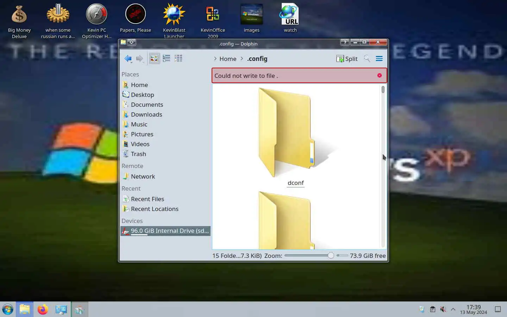Screen dimensions: 507x317
Task: Expand the arrow between Home and .config
Action: [242, 59]
